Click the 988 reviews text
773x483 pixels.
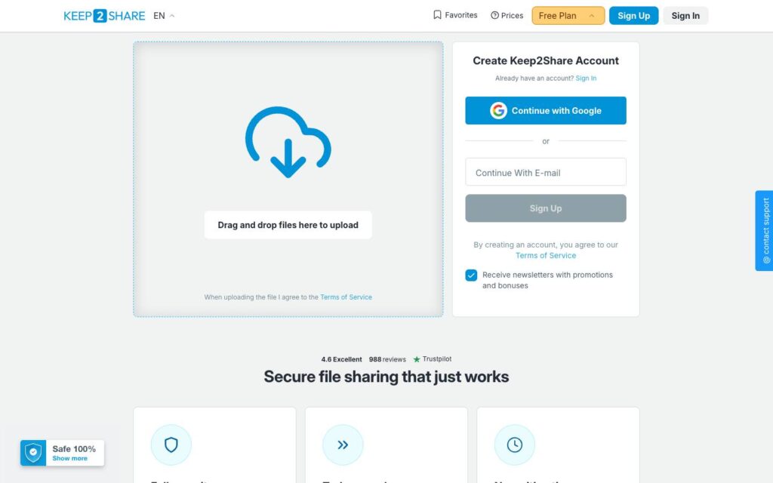pyautogui.click(x=387, y=359)
